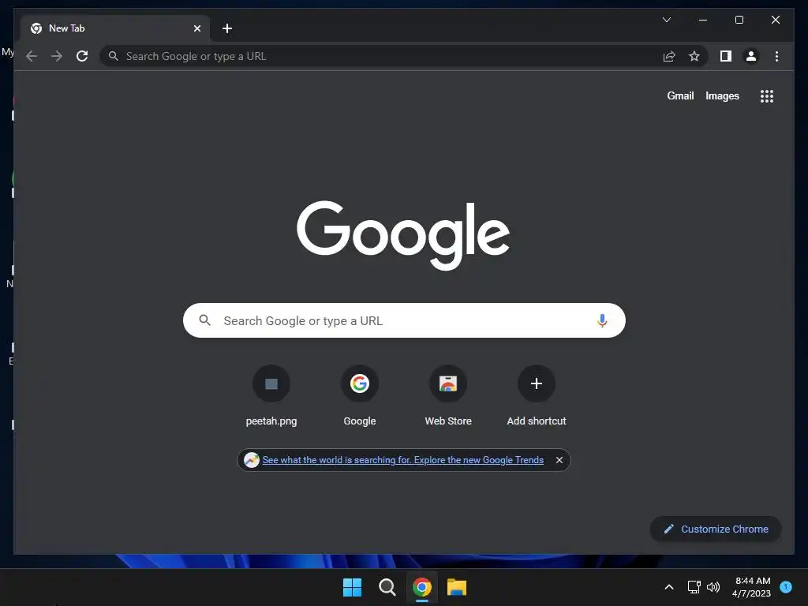Open the Google shortcut tile
This screenshot has width=808, height=606.
[x=360, y=396]
